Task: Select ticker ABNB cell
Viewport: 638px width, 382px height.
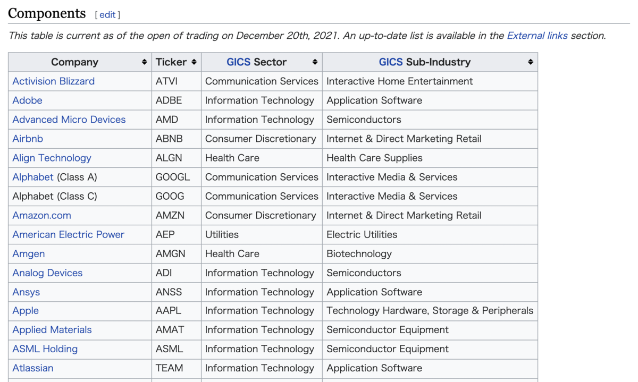Action: 177,139
